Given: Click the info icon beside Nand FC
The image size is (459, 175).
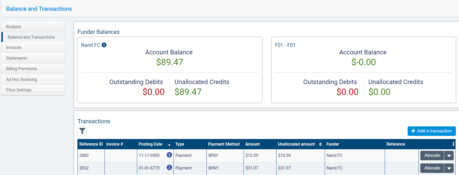Looking at the screenshot, I should [104, 45].
